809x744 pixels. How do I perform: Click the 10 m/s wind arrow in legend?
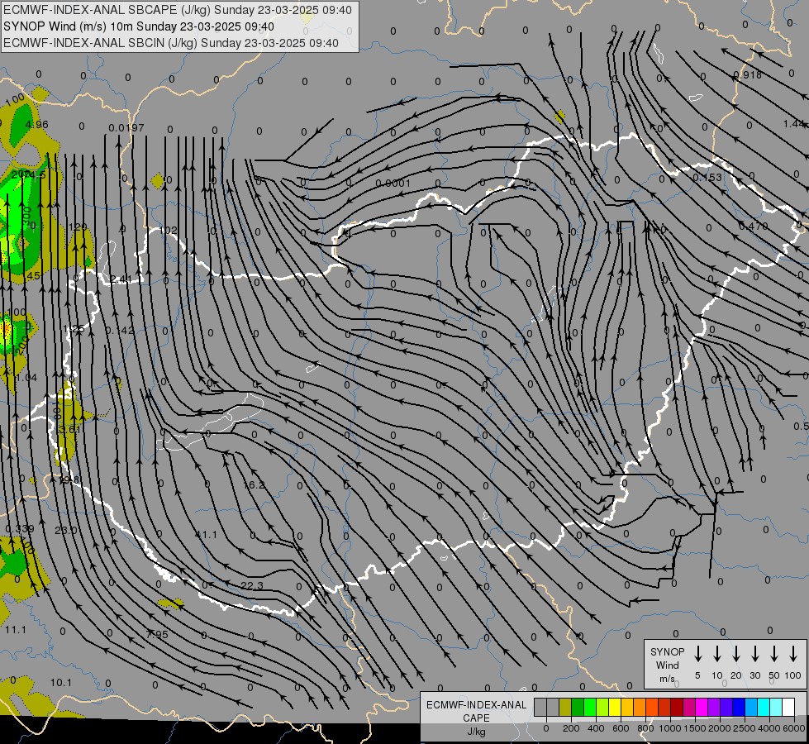tap(717, 654)
